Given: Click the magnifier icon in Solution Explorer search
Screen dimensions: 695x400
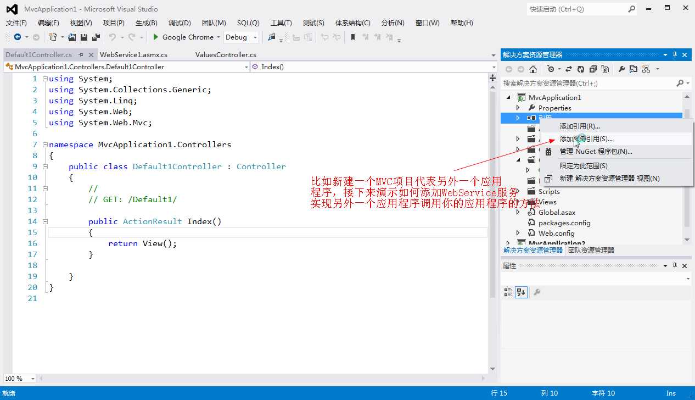Looking at the screenshot, I should tap(680, 83).
